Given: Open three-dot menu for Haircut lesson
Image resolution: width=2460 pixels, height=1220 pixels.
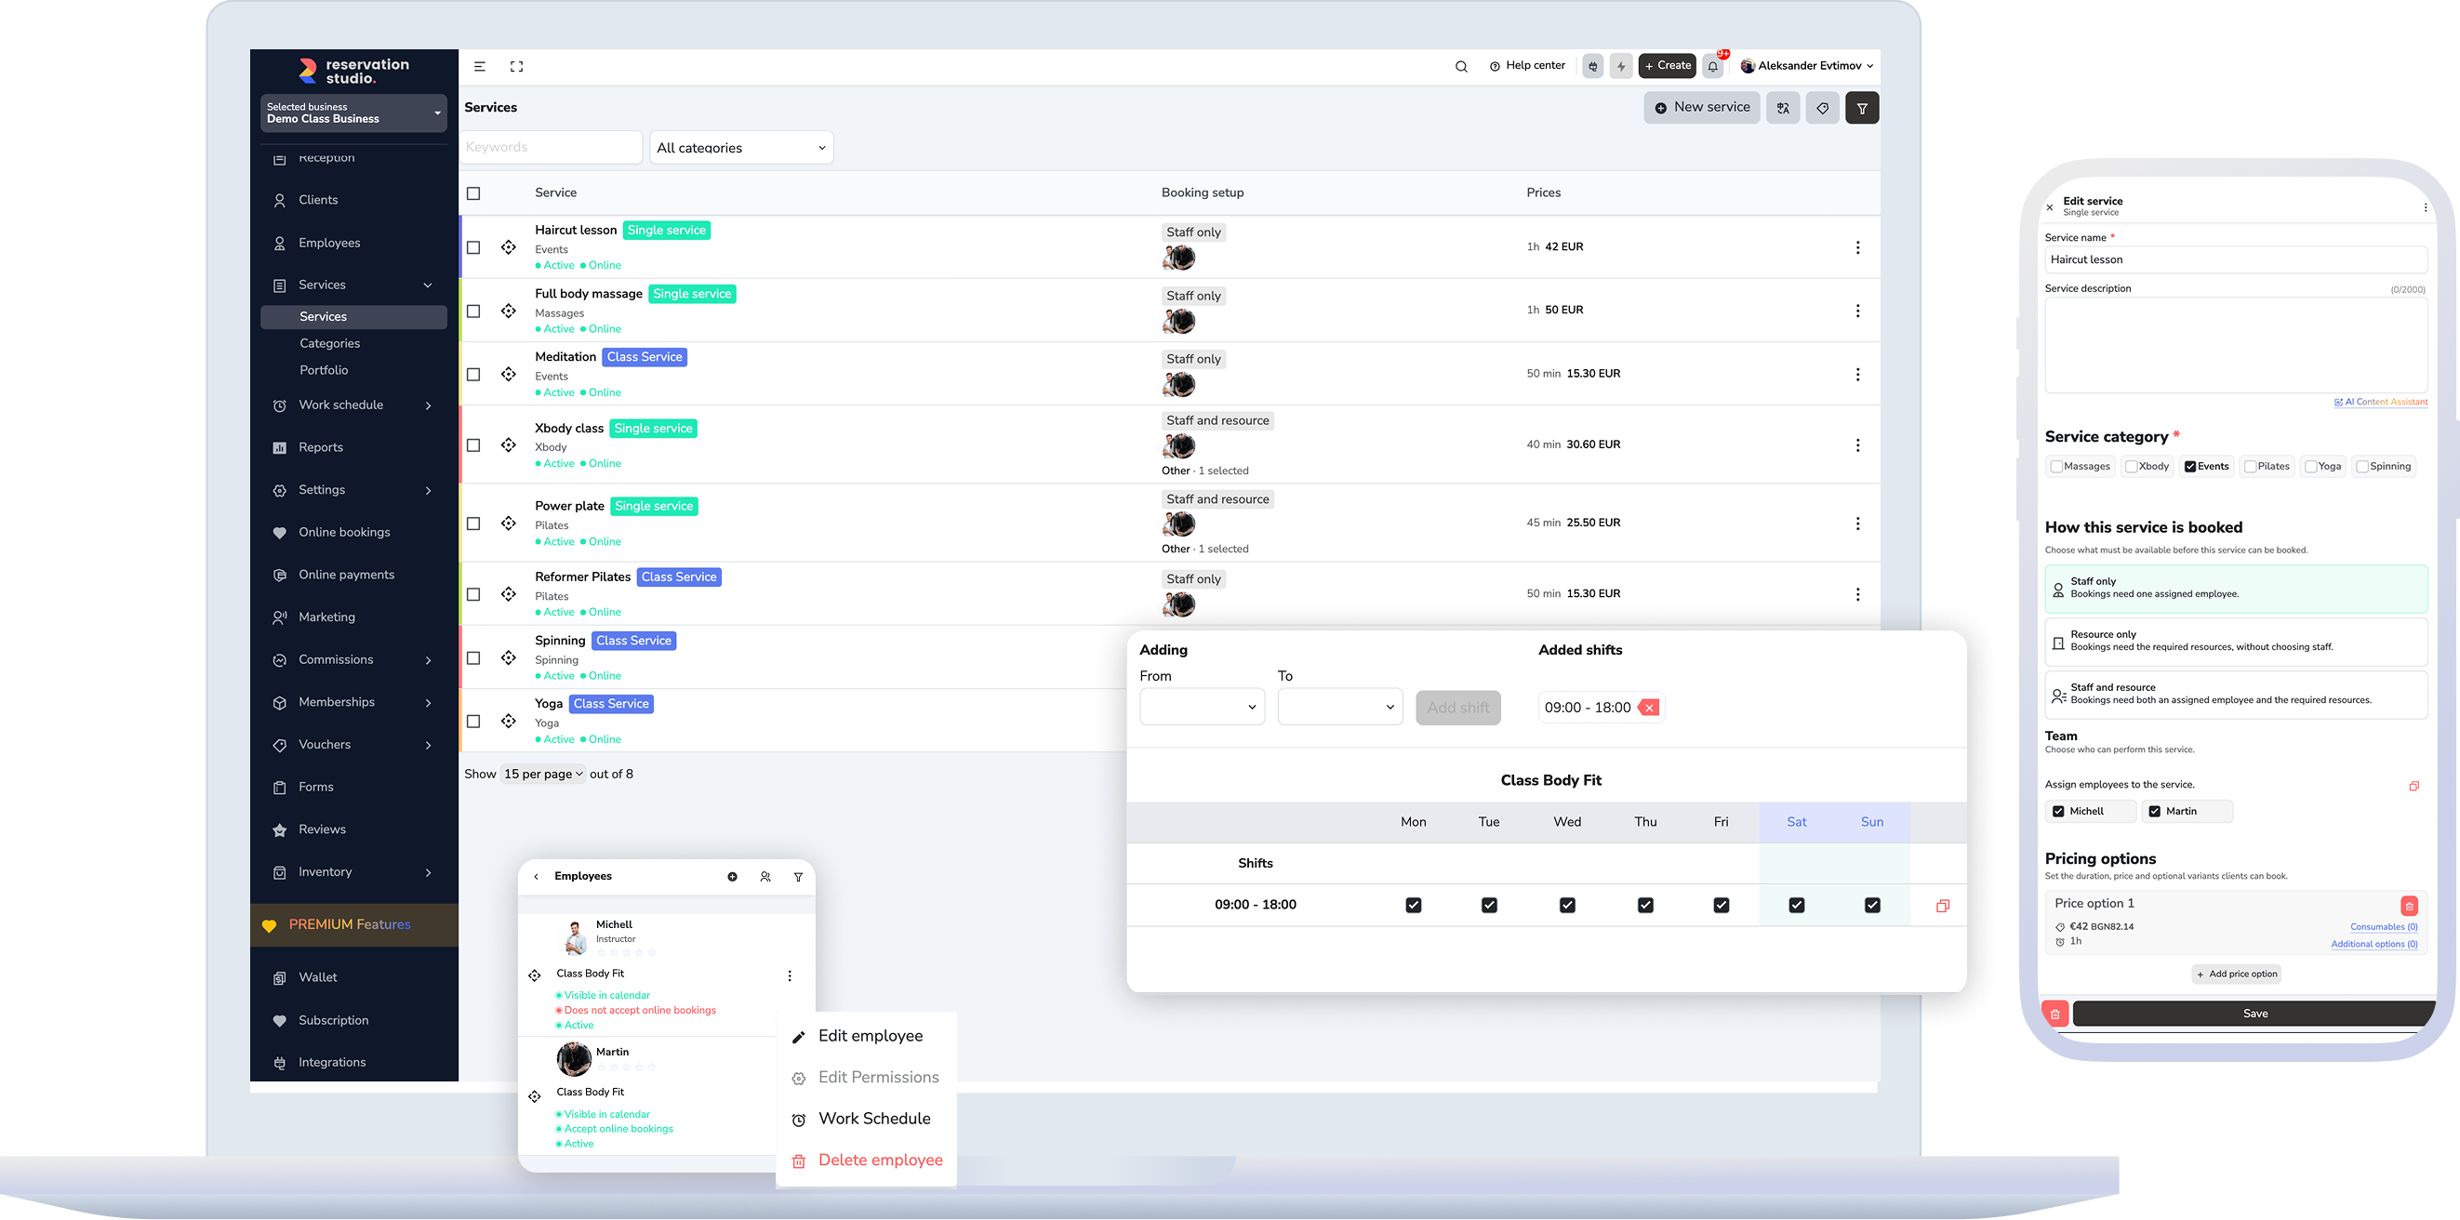Looking at the screenshot, I should 1857,247.
